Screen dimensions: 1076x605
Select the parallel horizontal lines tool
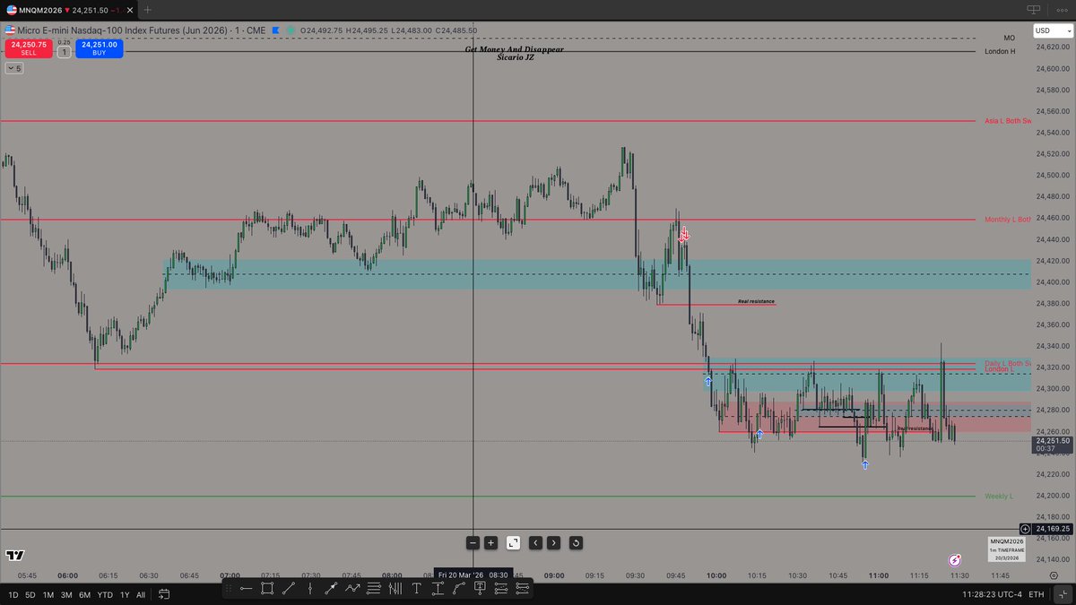373,589
